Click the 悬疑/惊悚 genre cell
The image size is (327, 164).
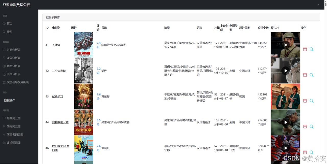pyautogui.click(x=234, y=97)
